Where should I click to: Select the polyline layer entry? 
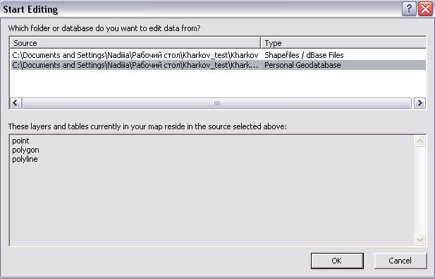coord(25,159)
